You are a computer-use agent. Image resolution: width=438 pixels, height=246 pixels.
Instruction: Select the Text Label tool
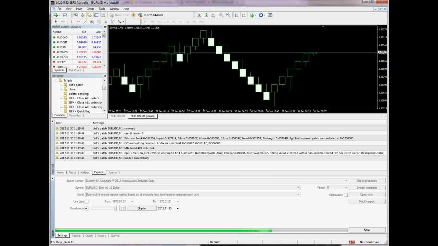[x=113, y=22]
